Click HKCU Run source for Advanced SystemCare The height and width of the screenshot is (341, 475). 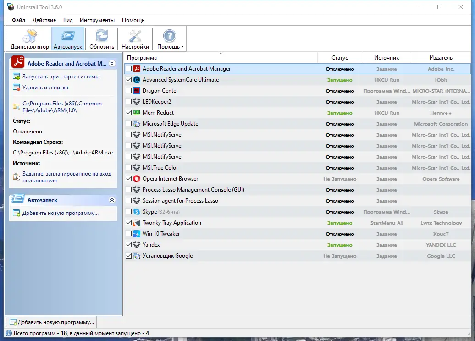pyautogui.click(x=387, y=80)
